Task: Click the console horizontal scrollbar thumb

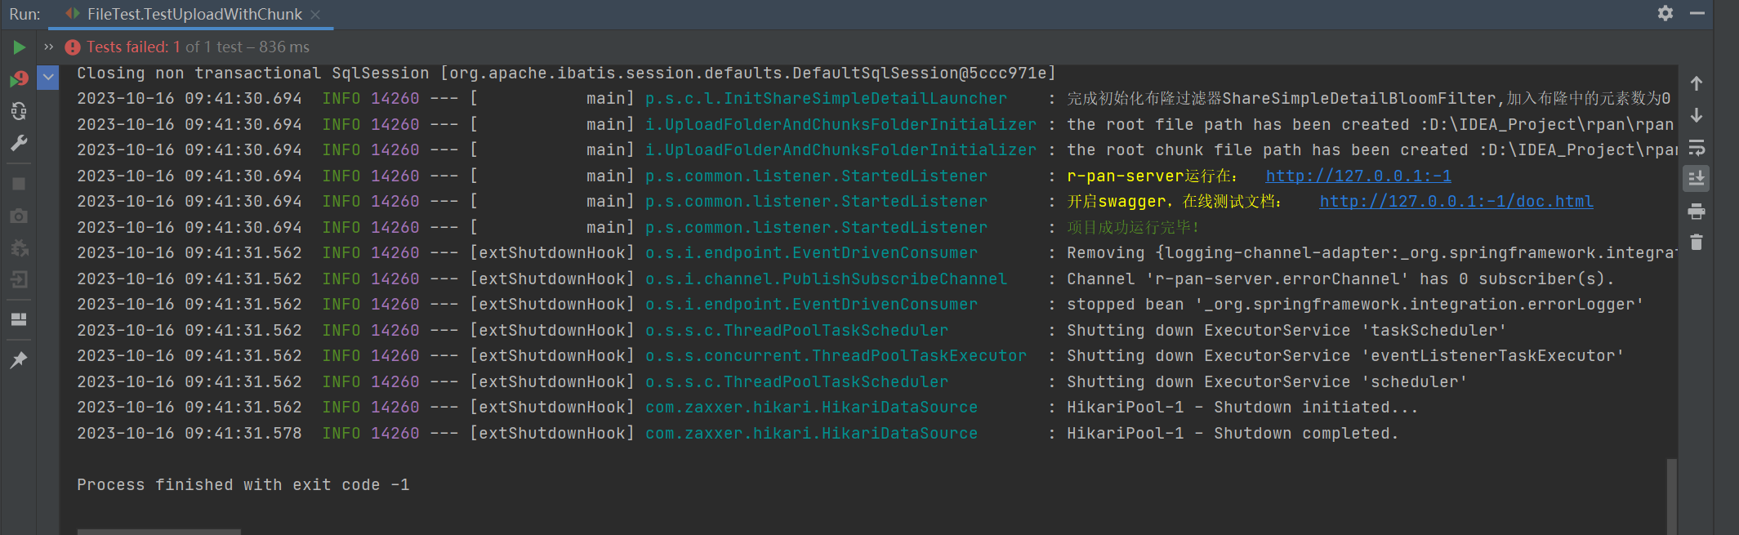Action: [159, 531]
